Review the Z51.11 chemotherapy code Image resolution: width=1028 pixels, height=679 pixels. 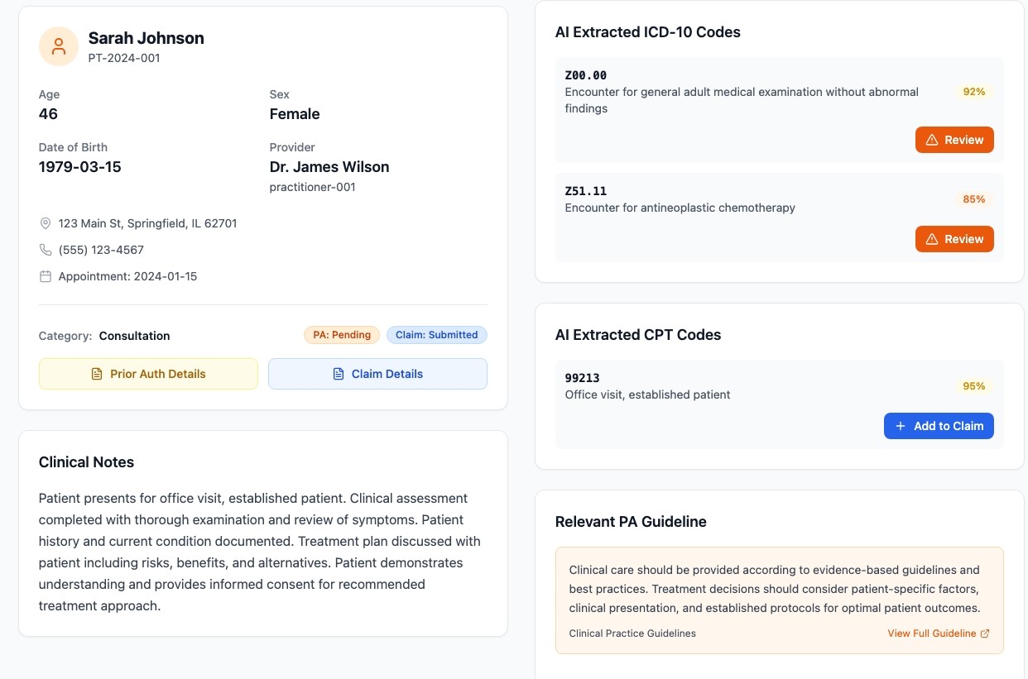(x=954, y=239)
